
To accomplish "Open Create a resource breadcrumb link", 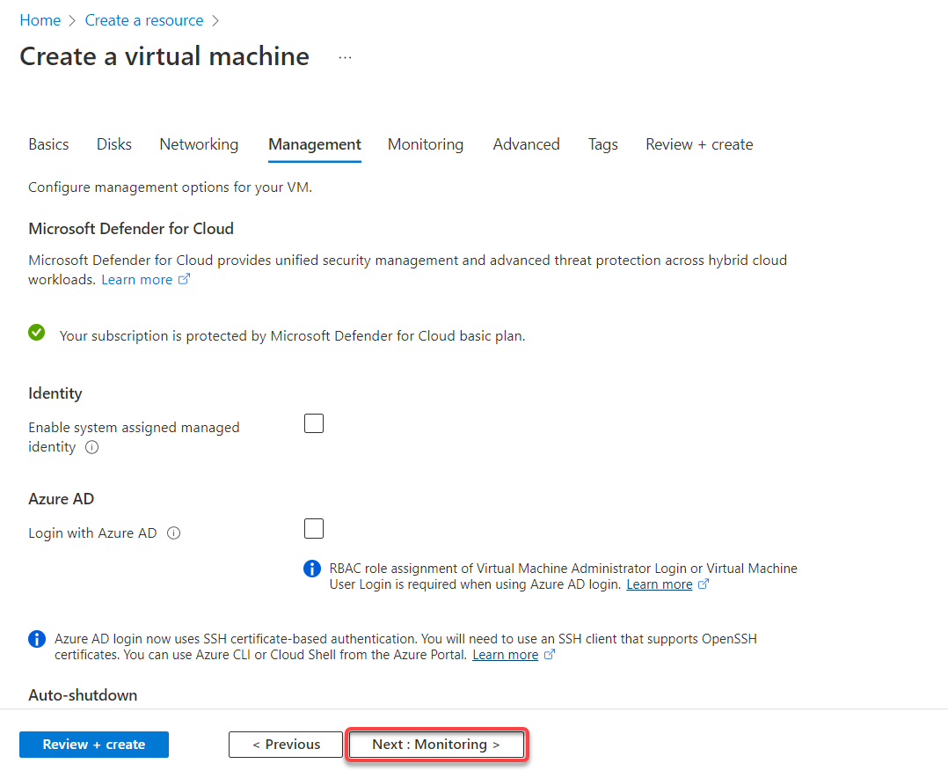I will point(144,20).
